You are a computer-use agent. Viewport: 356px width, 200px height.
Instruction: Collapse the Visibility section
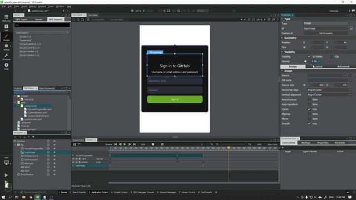[282, 52]
